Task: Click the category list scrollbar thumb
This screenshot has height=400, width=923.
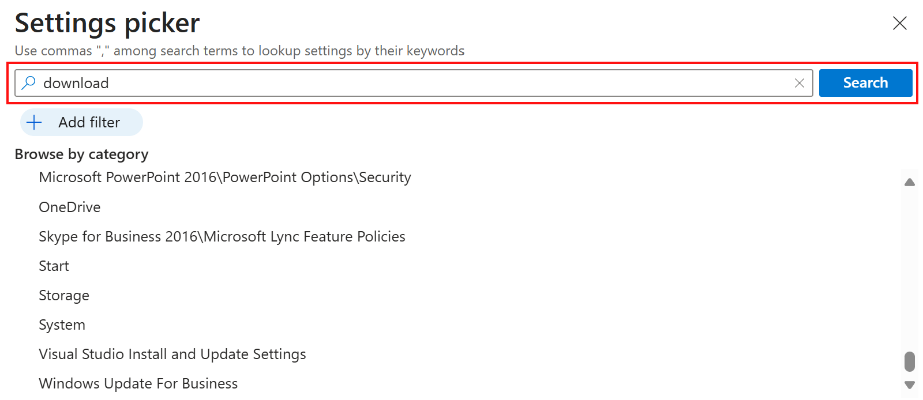Action: point(910,362)
